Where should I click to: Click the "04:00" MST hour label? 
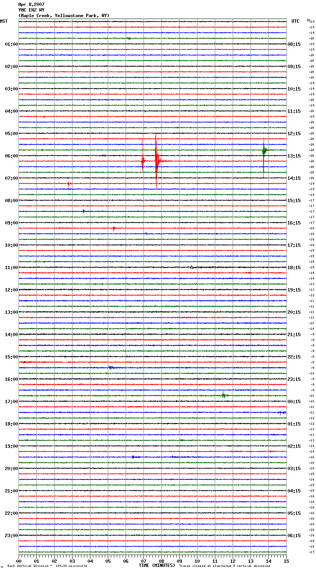click(x=12, y=111)
